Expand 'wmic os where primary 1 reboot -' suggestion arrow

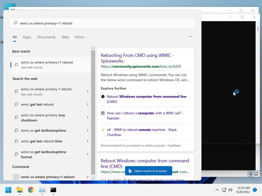88,91
